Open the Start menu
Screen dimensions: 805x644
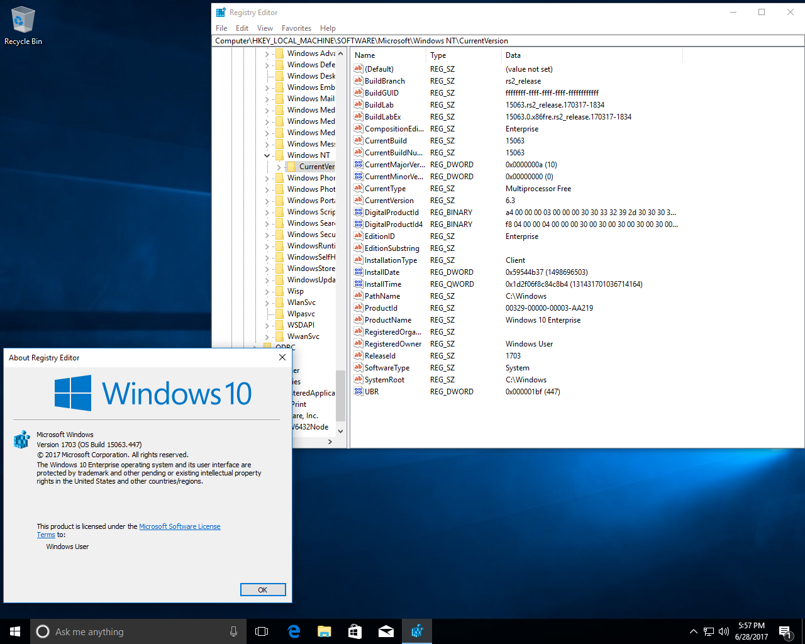15,631
